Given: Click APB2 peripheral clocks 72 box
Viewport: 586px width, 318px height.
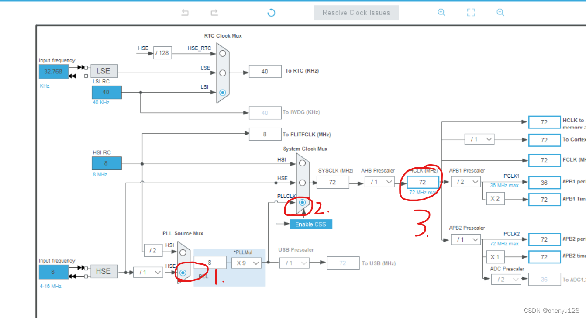Looking at the screenshot, I should click(545, 239).
